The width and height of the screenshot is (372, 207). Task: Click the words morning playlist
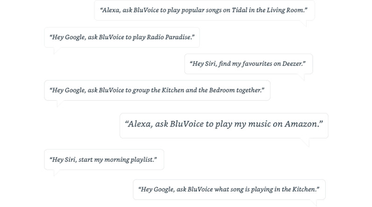point(128,159)
